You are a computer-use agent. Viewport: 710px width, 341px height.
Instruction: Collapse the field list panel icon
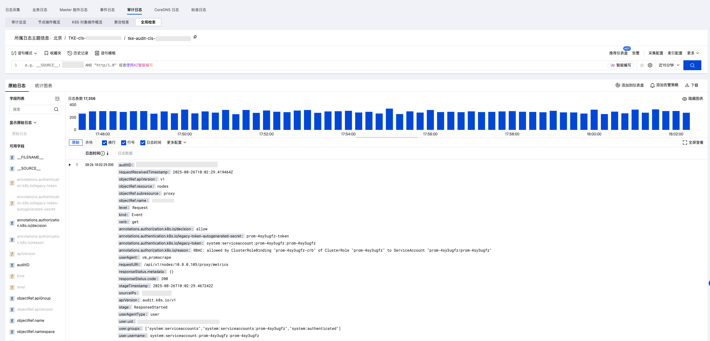[57, 99]
